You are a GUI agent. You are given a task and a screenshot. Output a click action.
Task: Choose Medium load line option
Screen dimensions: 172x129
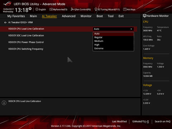point(113,41)
